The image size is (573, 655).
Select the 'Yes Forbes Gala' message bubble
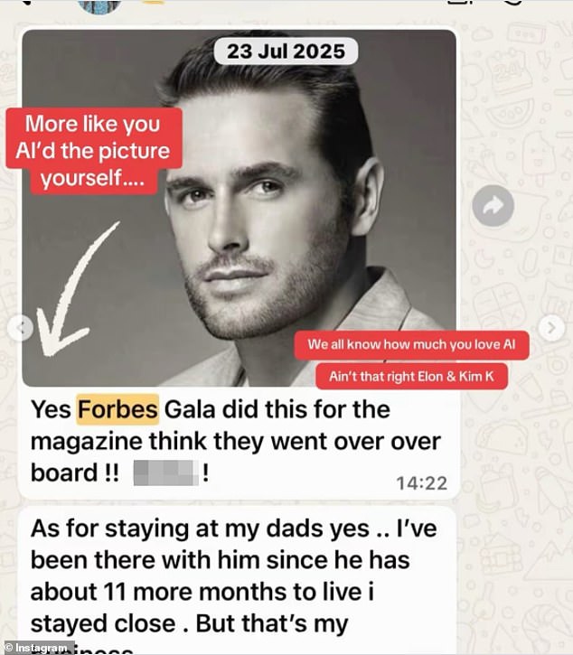[x=240, y=443]
